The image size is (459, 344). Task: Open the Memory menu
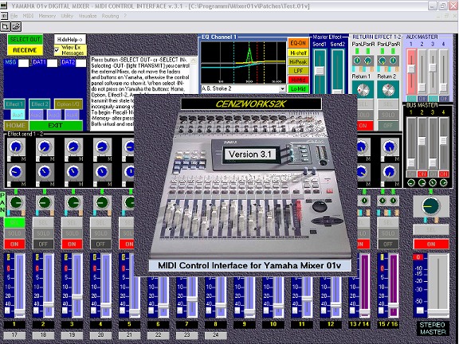tap(47, 16)
